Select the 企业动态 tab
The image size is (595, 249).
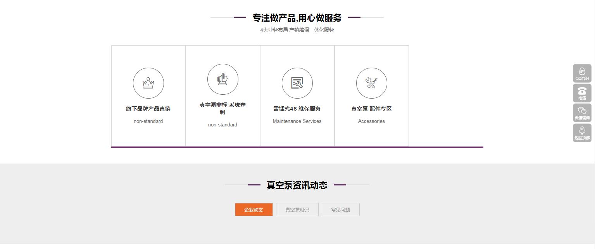pos(254,210)
